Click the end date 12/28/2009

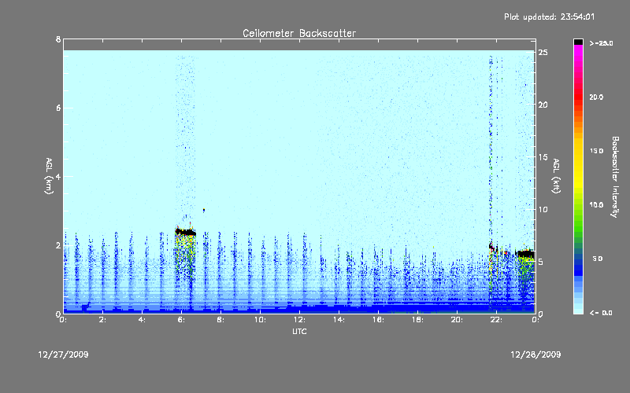[x=535, y=354]
